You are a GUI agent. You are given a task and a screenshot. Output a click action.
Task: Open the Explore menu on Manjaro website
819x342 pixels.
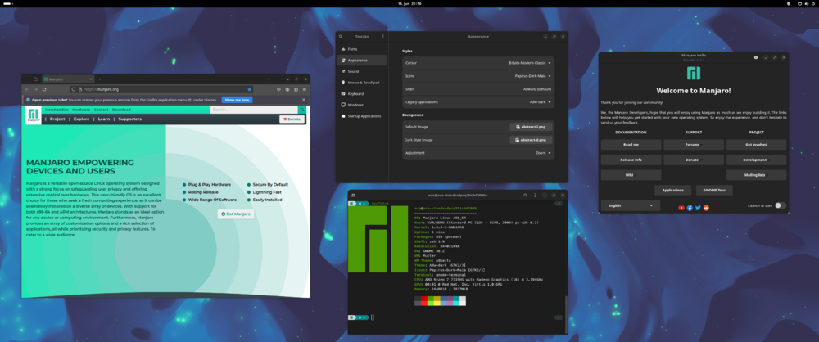(81, 119)
